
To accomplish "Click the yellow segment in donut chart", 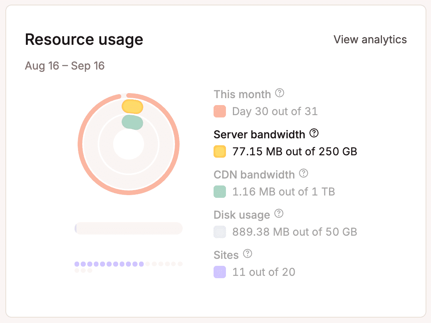I will click(x=132, y=106).
